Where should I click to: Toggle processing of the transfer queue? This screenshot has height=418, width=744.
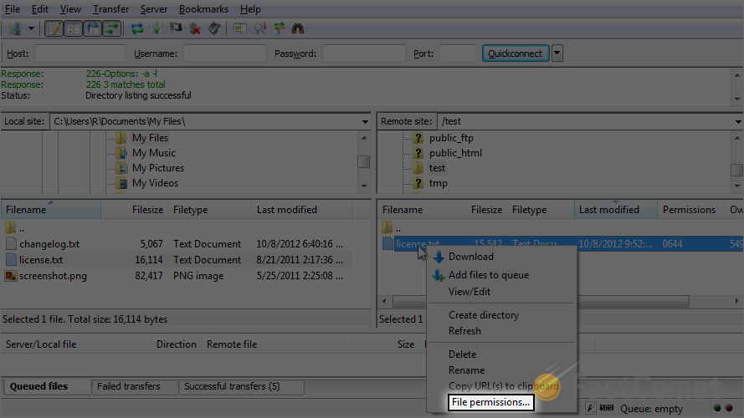click(x=156, y=29)
